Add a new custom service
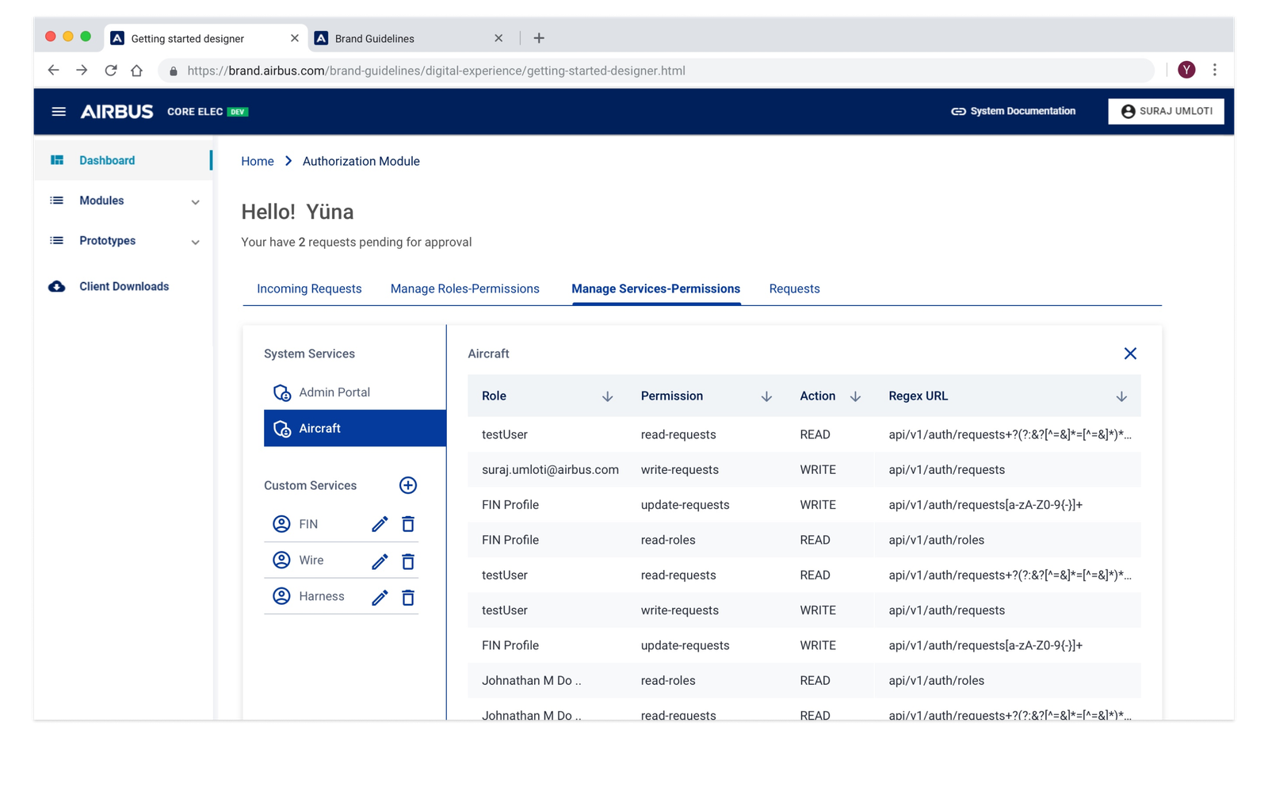The width and height of the screenshot is (1268, 803). pos(408,485)
